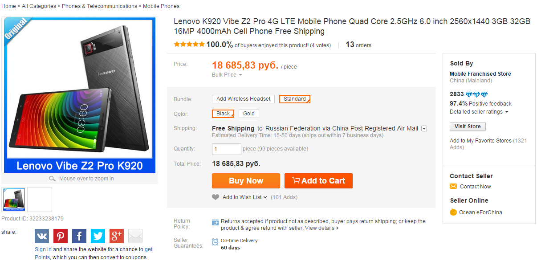Viewport: 537px width, 261px height.
Task: Click the Contact Now envelope icon
Action: [453, 187]
